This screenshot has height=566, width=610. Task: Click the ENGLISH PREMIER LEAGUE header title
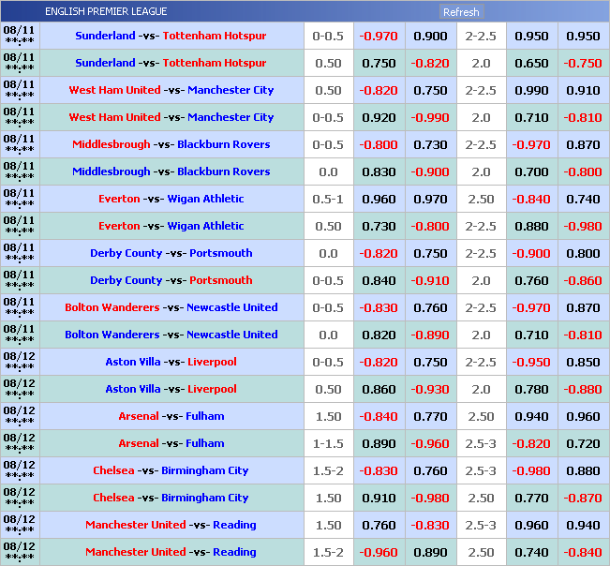pos(106,12)
